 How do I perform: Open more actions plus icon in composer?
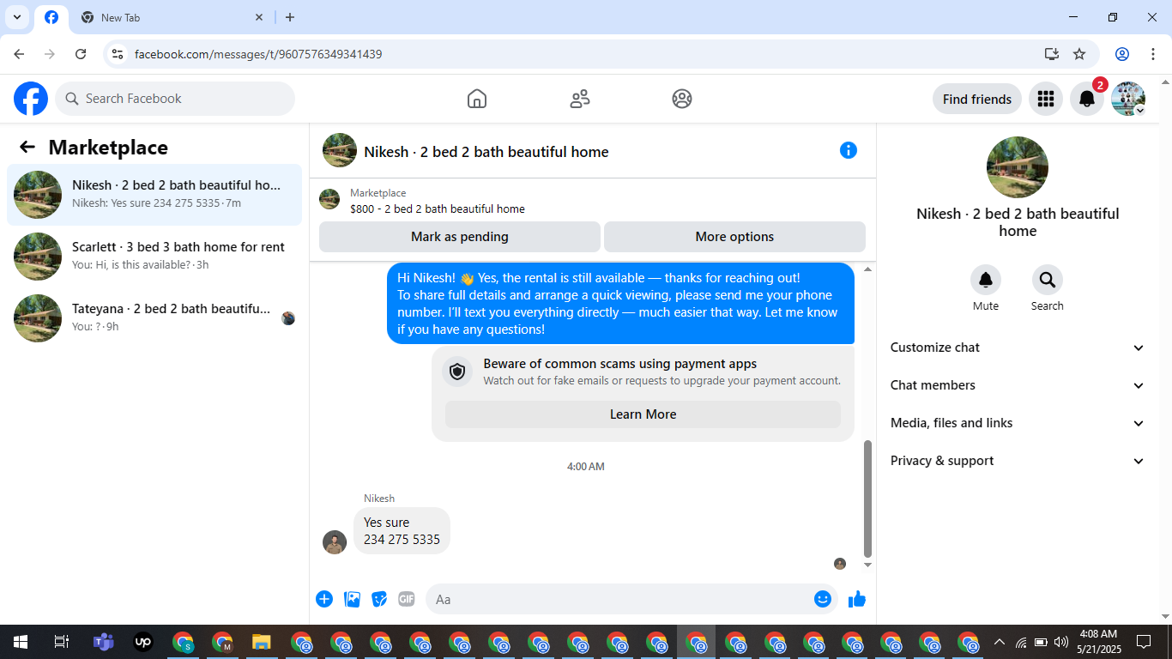pos(324,599)
